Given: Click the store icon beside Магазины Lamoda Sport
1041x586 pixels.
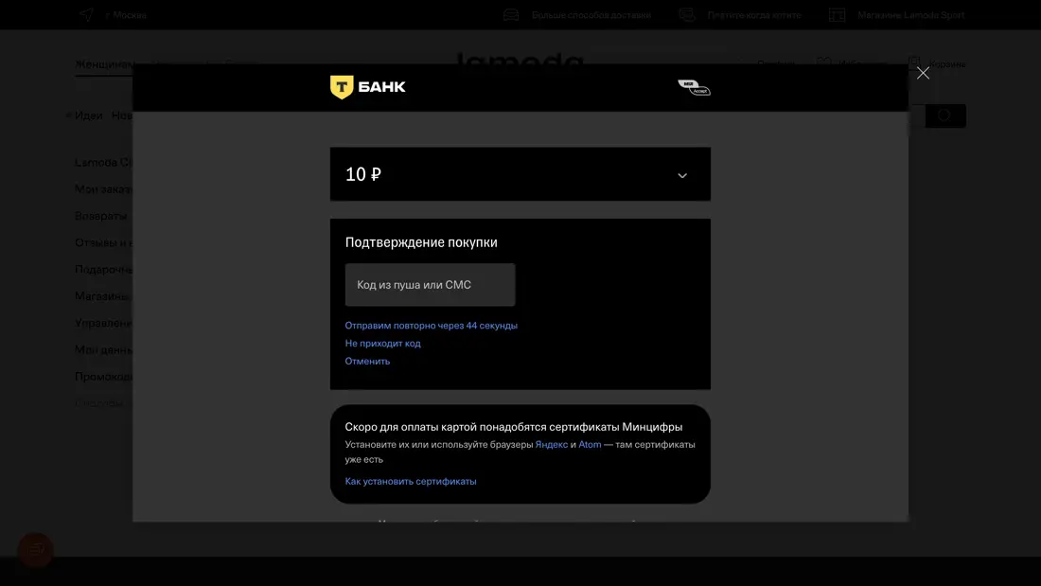Looking at the screenshot, I should tap(838, 14).
